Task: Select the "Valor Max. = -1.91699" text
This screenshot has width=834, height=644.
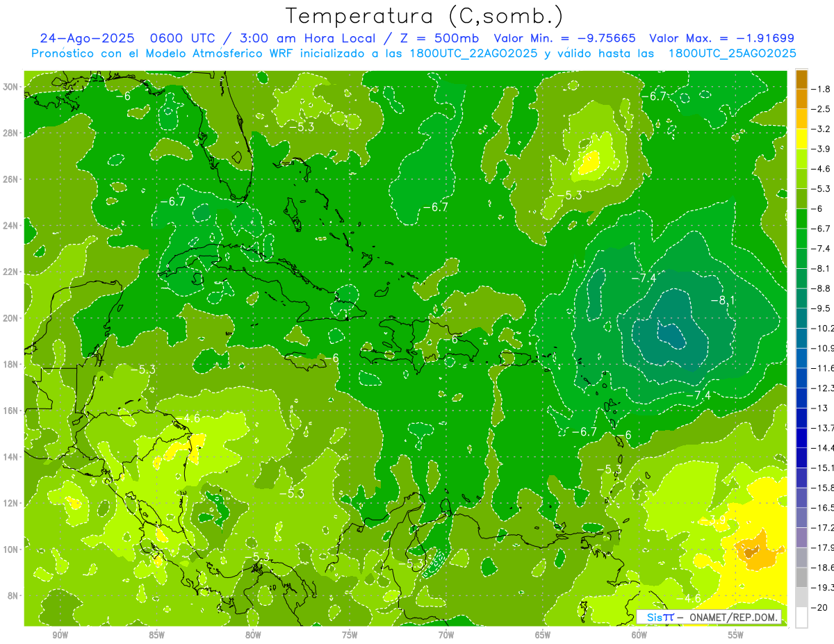Action: [721, 38]
